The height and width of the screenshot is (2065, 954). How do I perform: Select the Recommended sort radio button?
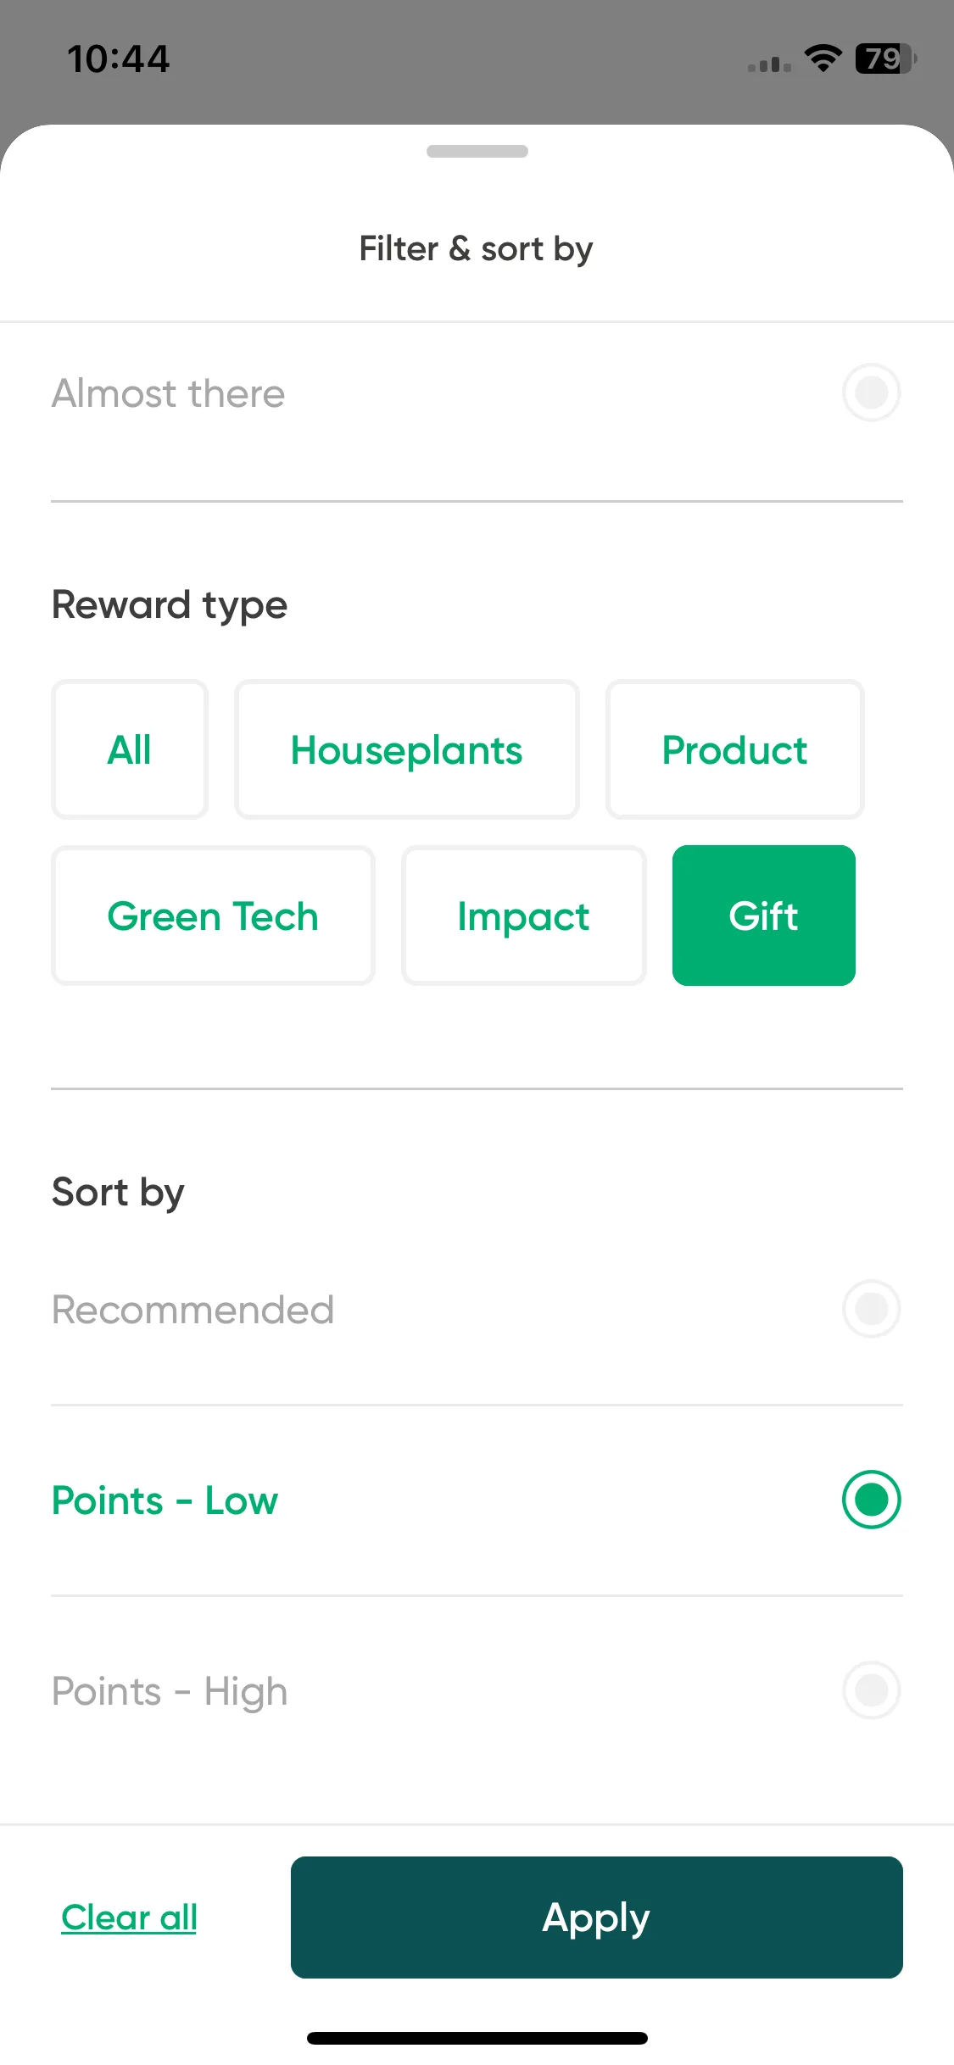pos(871,1309)
